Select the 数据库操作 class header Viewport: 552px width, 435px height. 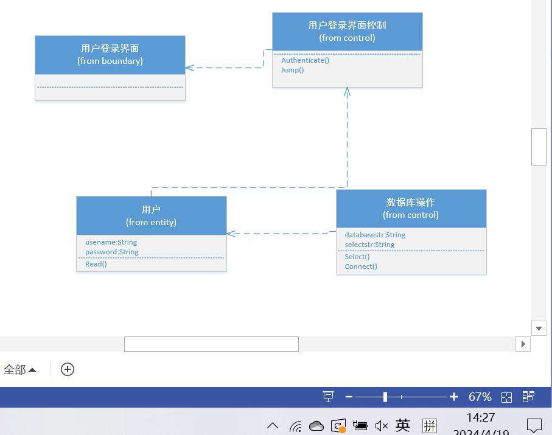[411, 209]
